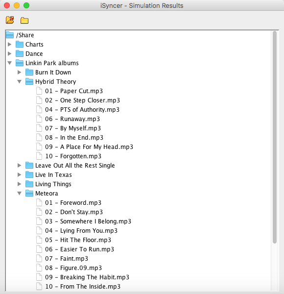Collapse the Meteora folder
The image size is (284, 294).
pyautogui.click(x=19, y=194)
